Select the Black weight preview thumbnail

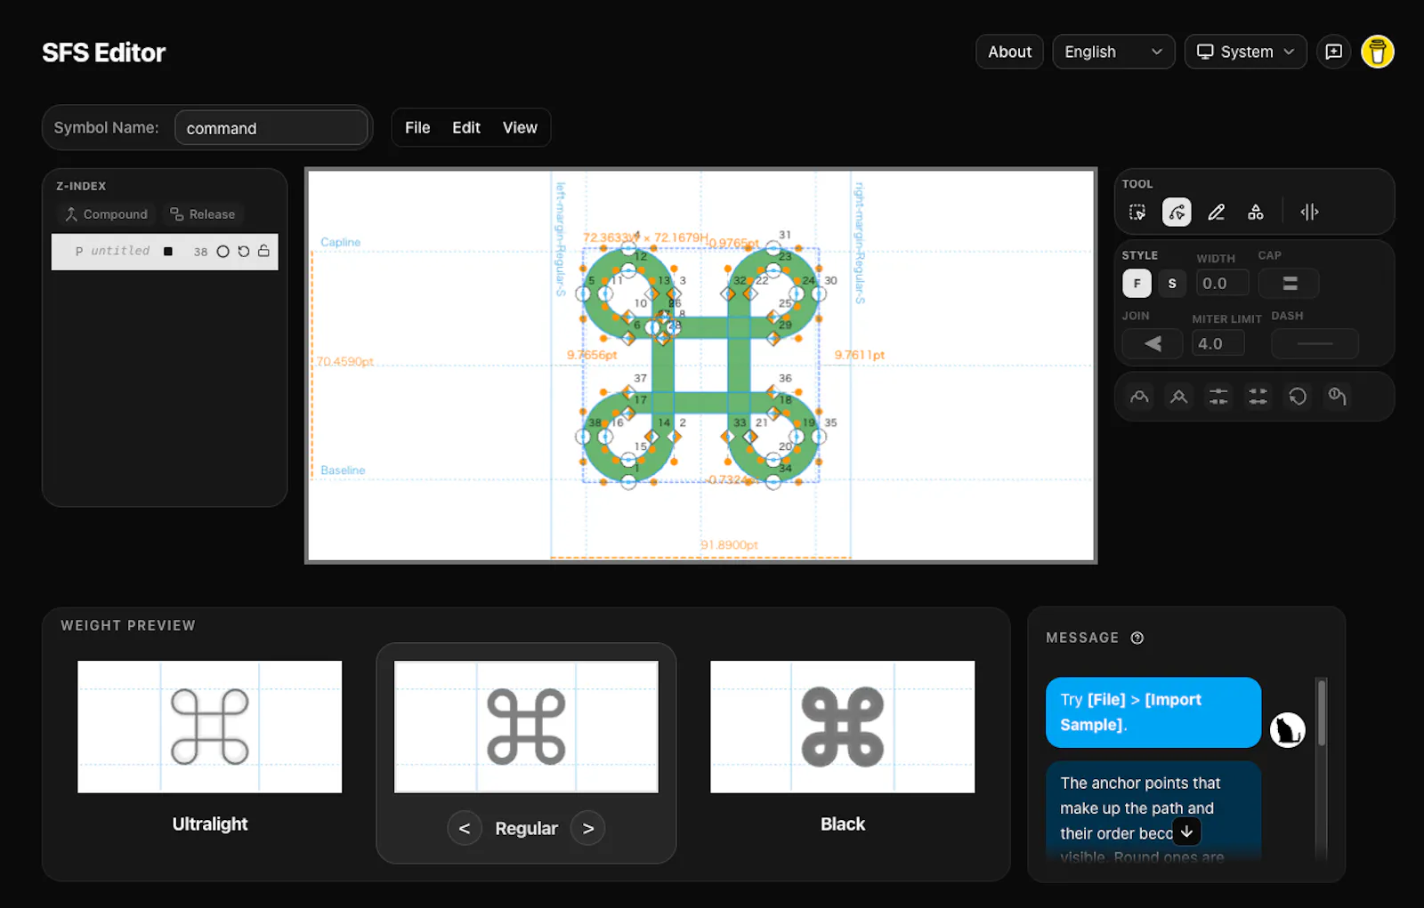point(843,727)
